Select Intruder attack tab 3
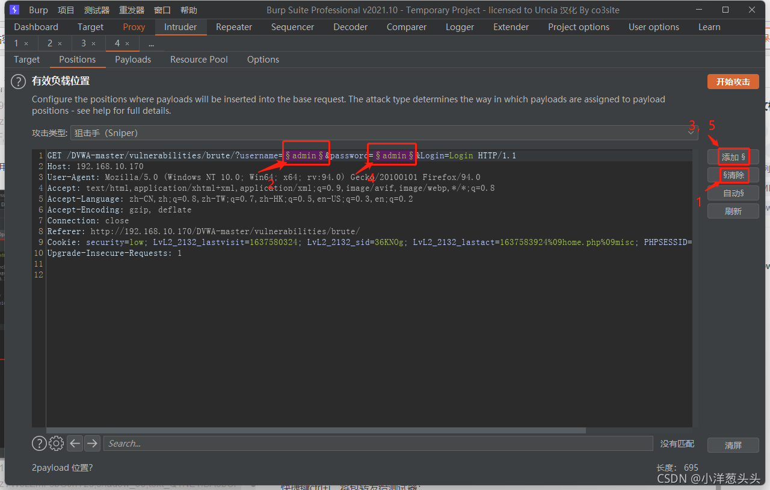Screen dimensions: 770x490 (84, 43)
